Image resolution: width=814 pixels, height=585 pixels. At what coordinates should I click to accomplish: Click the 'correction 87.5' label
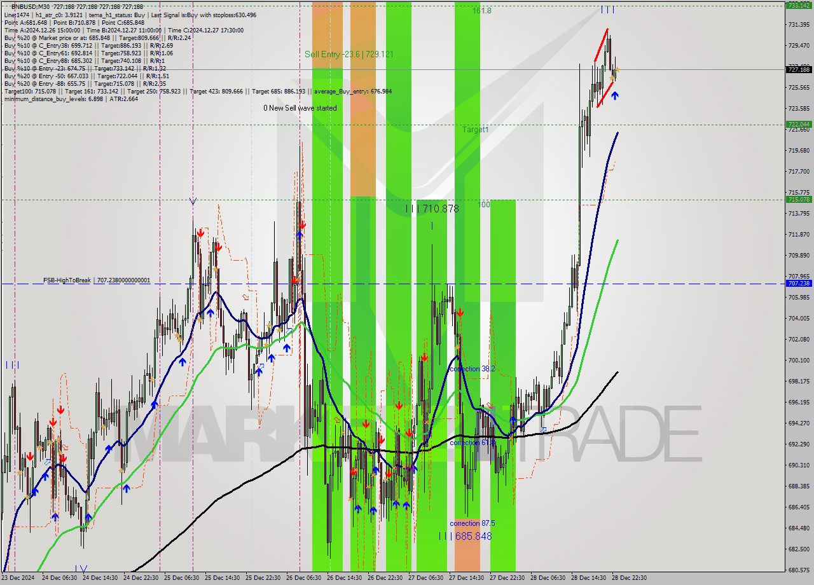(x=473, y=523)
